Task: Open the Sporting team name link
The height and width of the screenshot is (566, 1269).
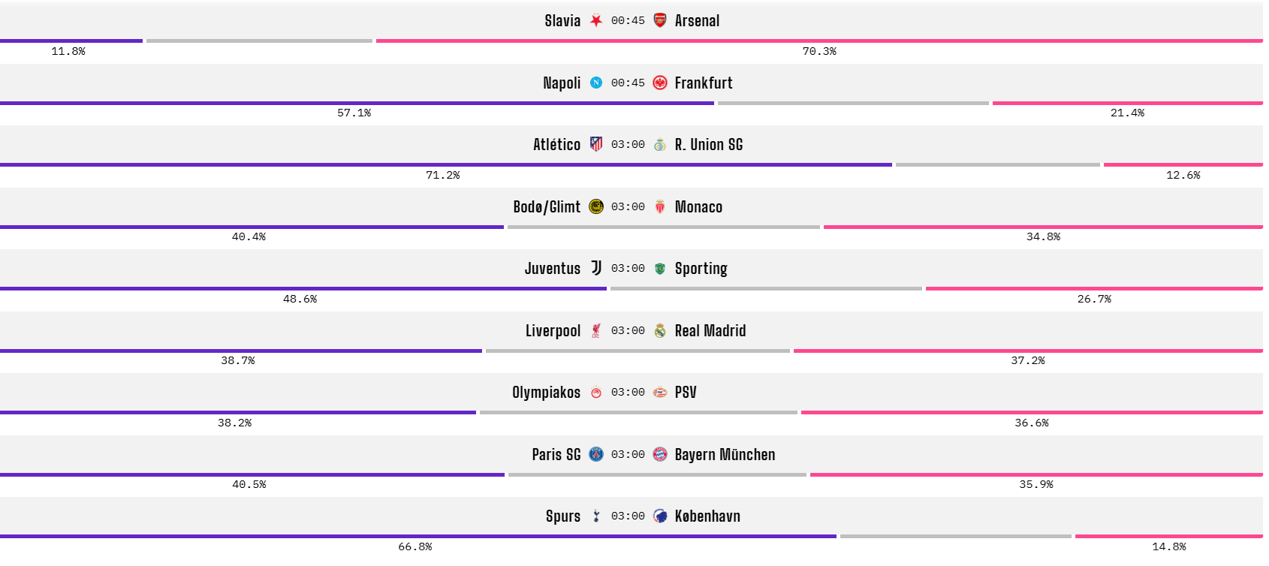Action: tap(701, 268)
